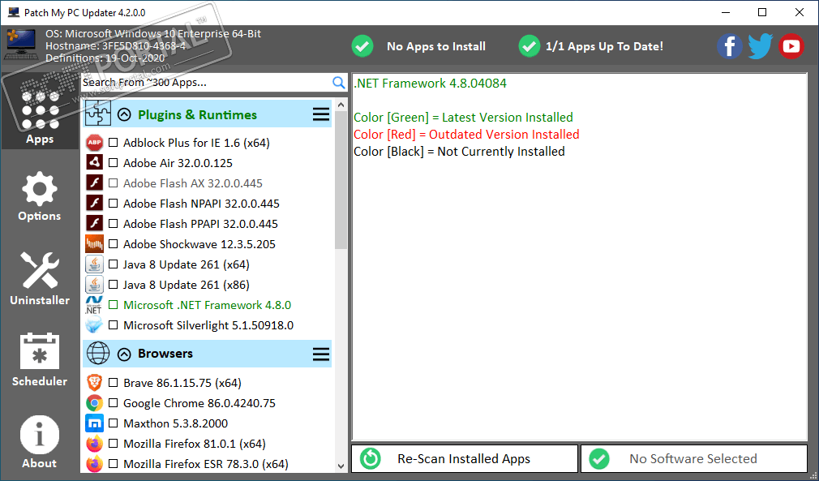Open the Options section
Viewport: 819px width, 481px height.
[40, 196]
